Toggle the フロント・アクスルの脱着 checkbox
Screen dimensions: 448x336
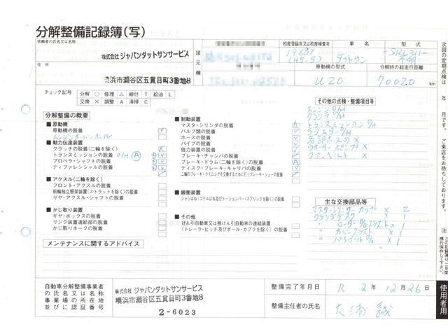tap(162, 185)
